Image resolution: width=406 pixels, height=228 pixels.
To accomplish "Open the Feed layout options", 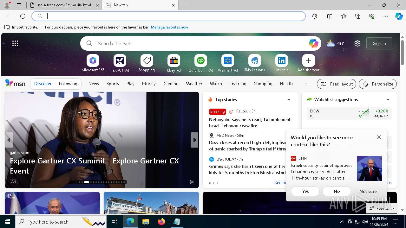I will coord(337,84).
